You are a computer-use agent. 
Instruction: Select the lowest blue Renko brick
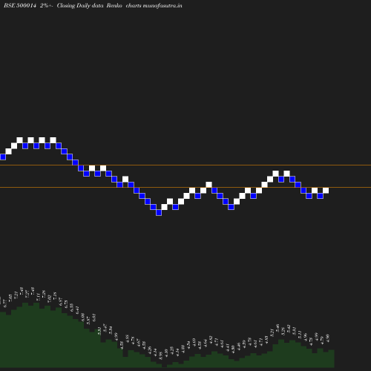coord(159,213)
